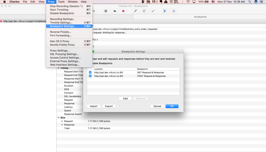Open Proxy Settings menu item

pos(69,51)
